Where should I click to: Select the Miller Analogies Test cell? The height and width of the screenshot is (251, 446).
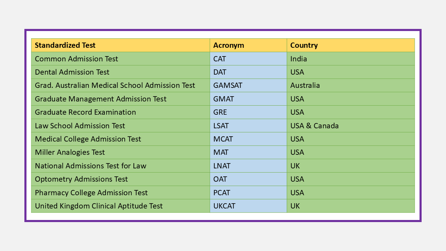coord(121,152)
